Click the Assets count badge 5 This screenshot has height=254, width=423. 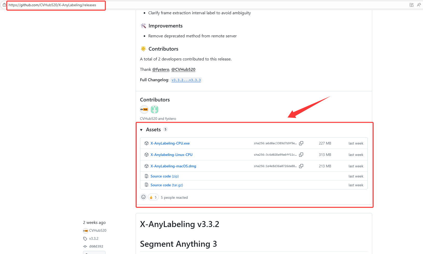[x=165, y=129]
